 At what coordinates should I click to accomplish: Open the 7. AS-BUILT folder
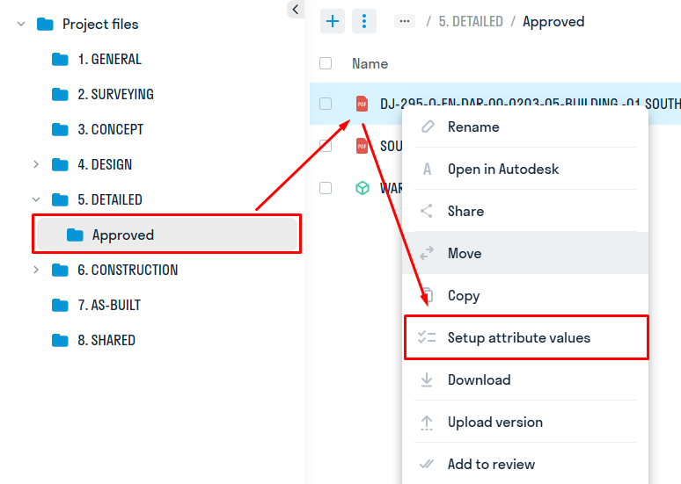[109, 305]
